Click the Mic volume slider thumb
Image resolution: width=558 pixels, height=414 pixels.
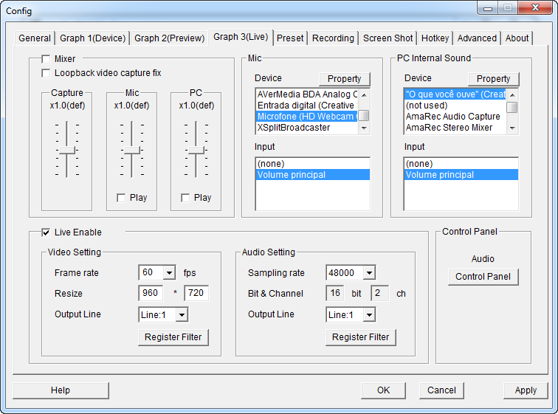tap(131, 150)
